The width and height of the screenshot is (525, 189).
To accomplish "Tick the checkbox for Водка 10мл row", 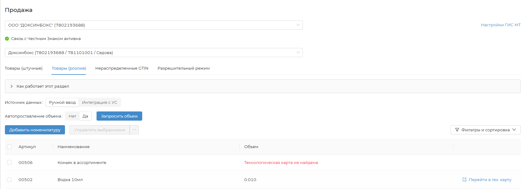I will click(10, 180).
